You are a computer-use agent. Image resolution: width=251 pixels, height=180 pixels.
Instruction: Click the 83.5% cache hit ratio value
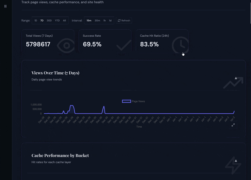click(x=149, y=44)
